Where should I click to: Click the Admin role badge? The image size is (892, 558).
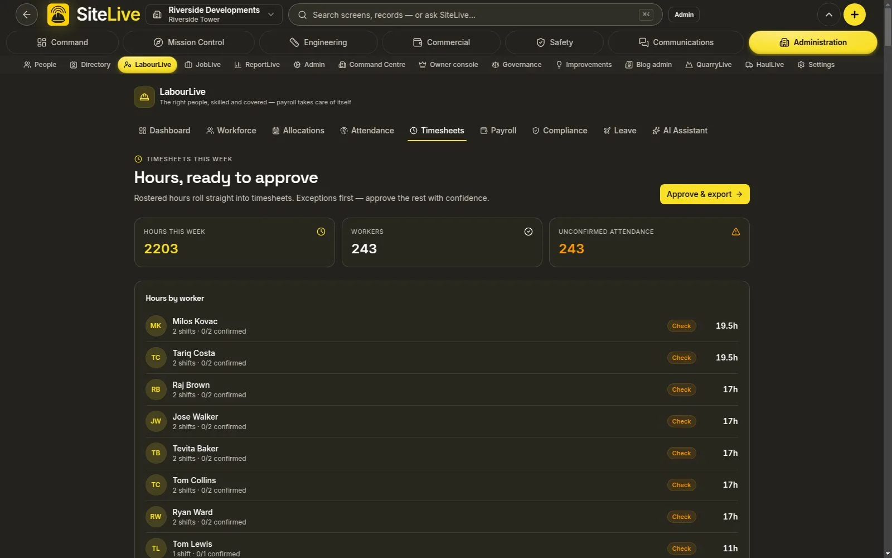click(684, 15)
